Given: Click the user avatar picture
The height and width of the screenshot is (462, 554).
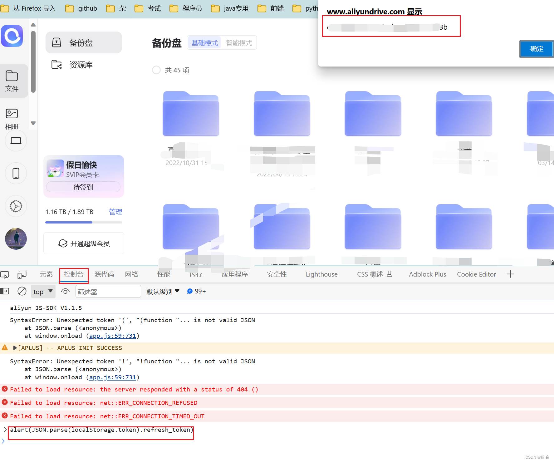Looking at the screenshot, I should point(16,239).
